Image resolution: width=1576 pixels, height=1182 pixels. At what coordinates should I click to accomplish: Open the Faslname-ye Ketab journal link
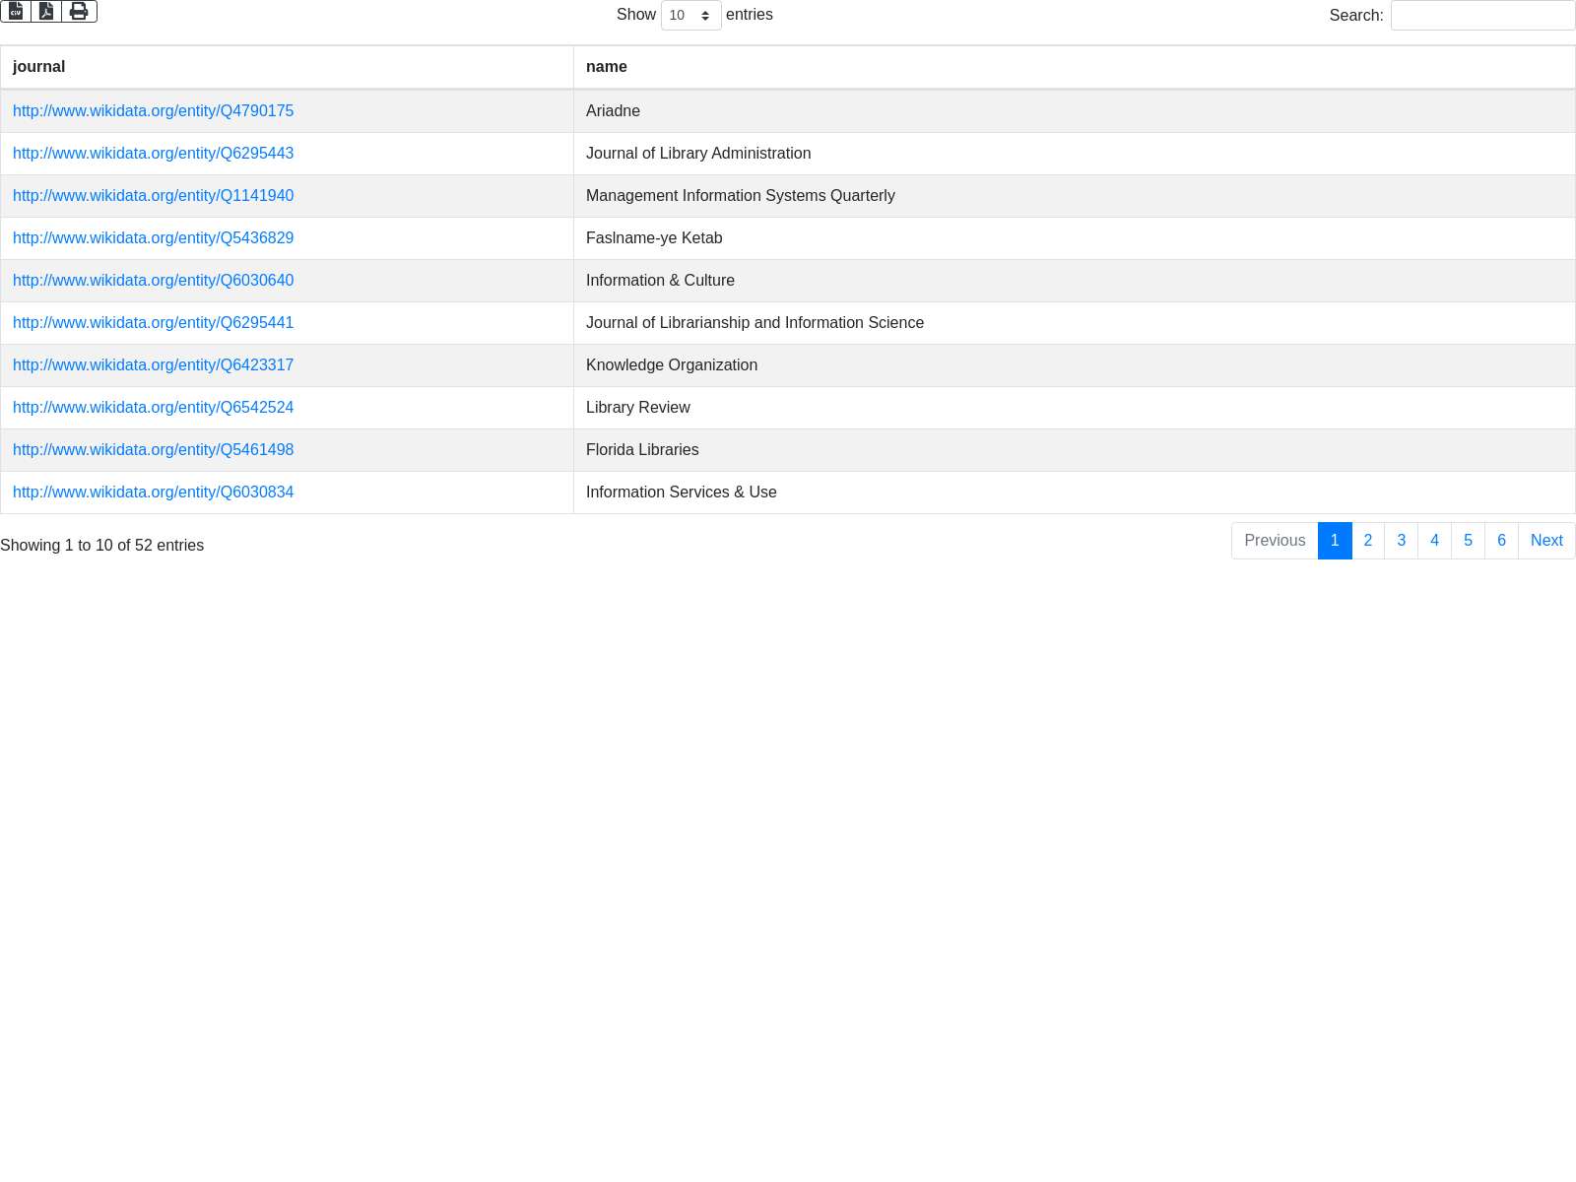point(153,238)
